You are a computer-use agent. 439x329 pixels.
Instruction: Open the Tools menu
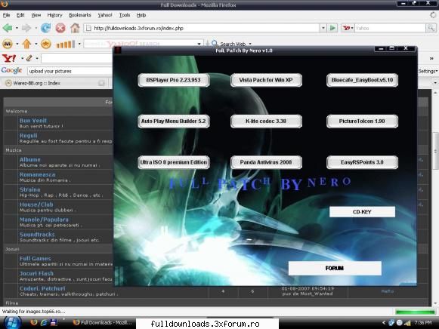[125, 15]
